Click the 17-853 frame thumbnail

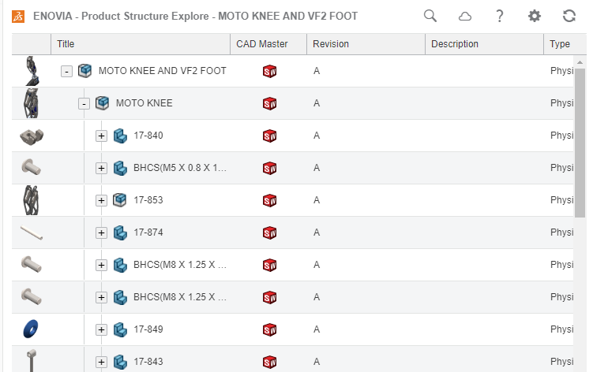point(31,200)
